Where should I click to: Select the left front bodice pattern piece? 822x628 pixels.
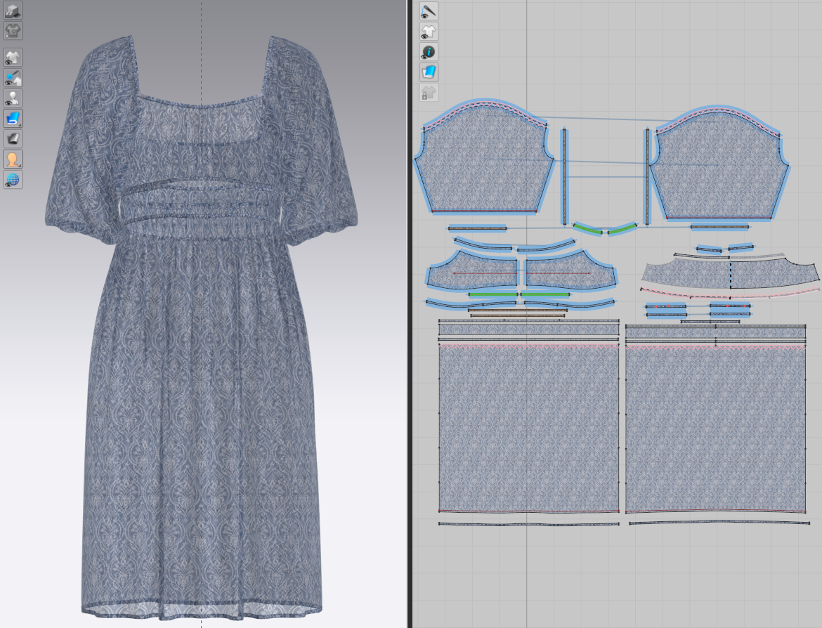473,270
